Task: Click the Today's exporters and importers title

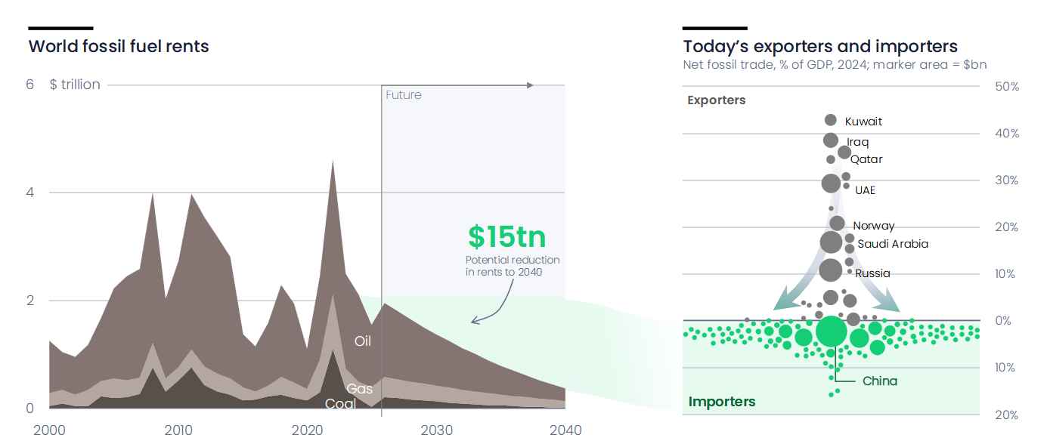Action: click(820, 46)
